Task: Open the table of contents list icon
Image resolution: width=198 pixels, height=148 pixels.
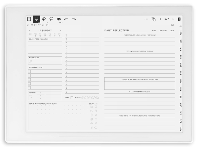Action: click(x=29, y=19)
